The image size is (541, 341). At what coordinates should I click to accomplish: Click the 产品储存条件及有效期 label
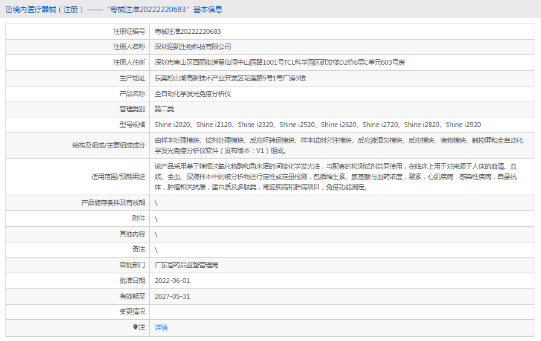coord(113,203)
